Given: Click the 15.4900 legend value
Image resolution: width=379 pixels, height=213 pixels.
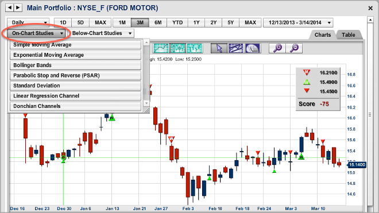Looking at the screenshot, I should pyautogui.click(x=328, y=82).
